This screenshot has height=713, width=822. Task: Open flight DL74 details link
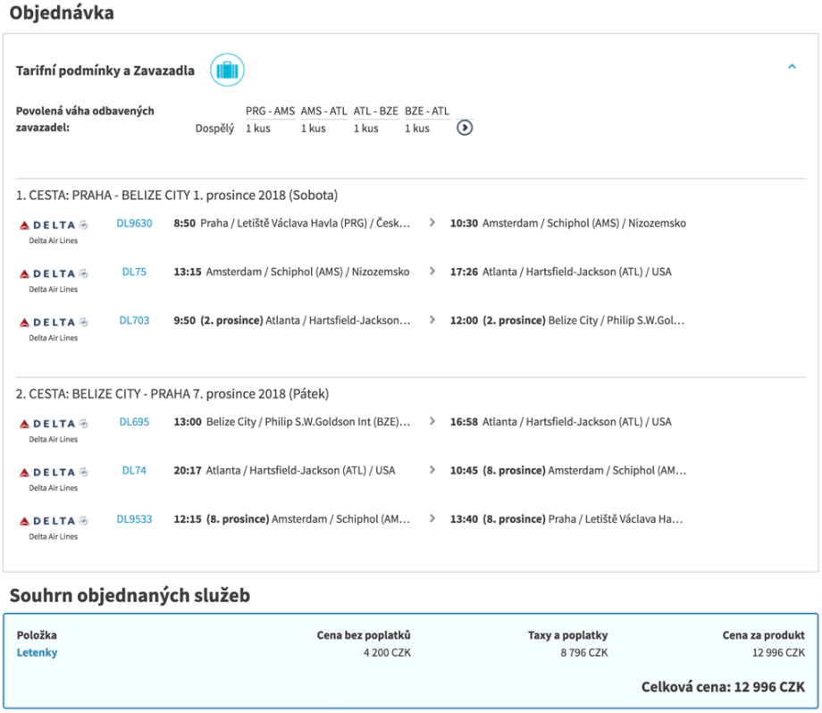(x=134, y=471)
